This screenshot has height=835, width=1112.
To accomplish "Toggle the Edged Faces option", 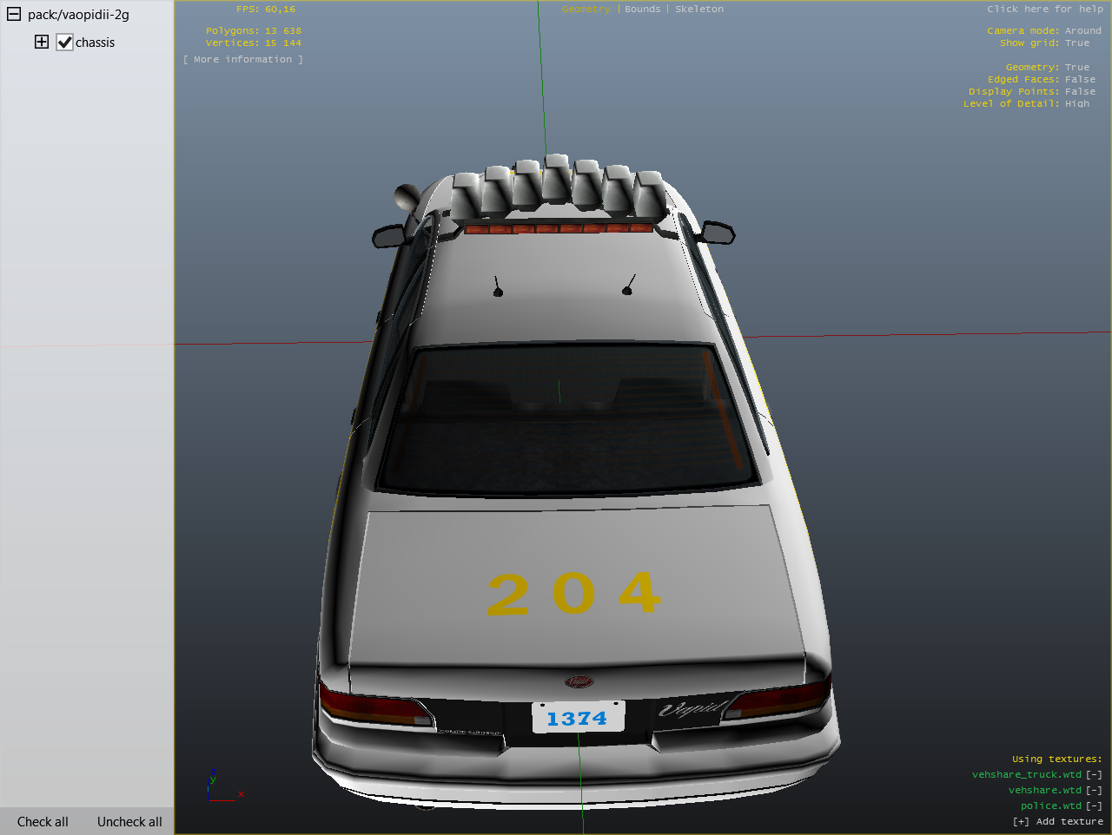I will [x=1080, y=79].
